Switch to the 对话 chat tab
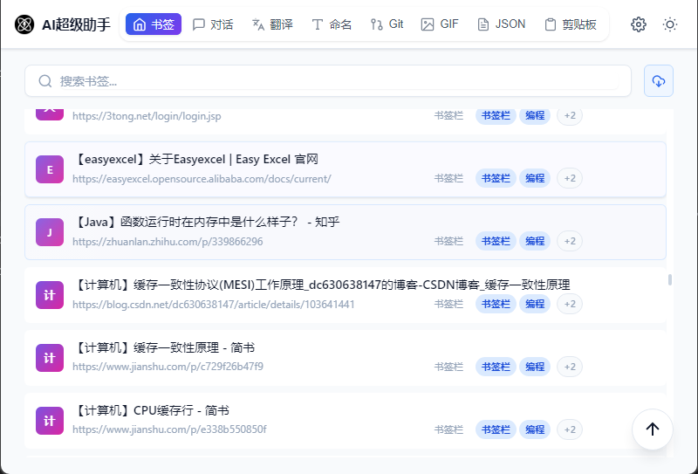The width and height of the screenshot is (698, 474). click(213, 24)
